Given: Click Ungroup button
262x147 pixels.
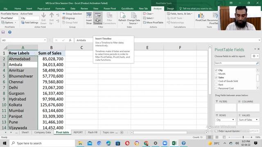Looking at the screenshot, I should click(x=68, y=18).
